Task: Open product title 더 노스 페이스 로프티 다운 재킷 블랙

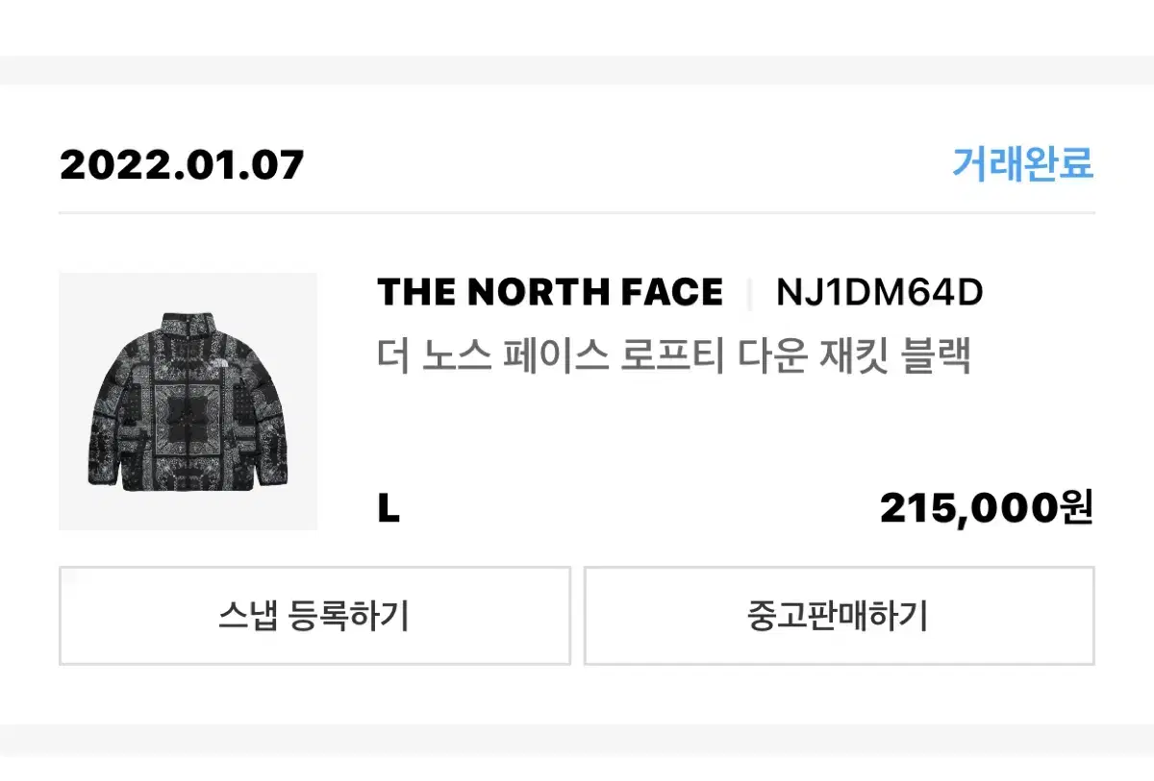Action: [674, 356]
